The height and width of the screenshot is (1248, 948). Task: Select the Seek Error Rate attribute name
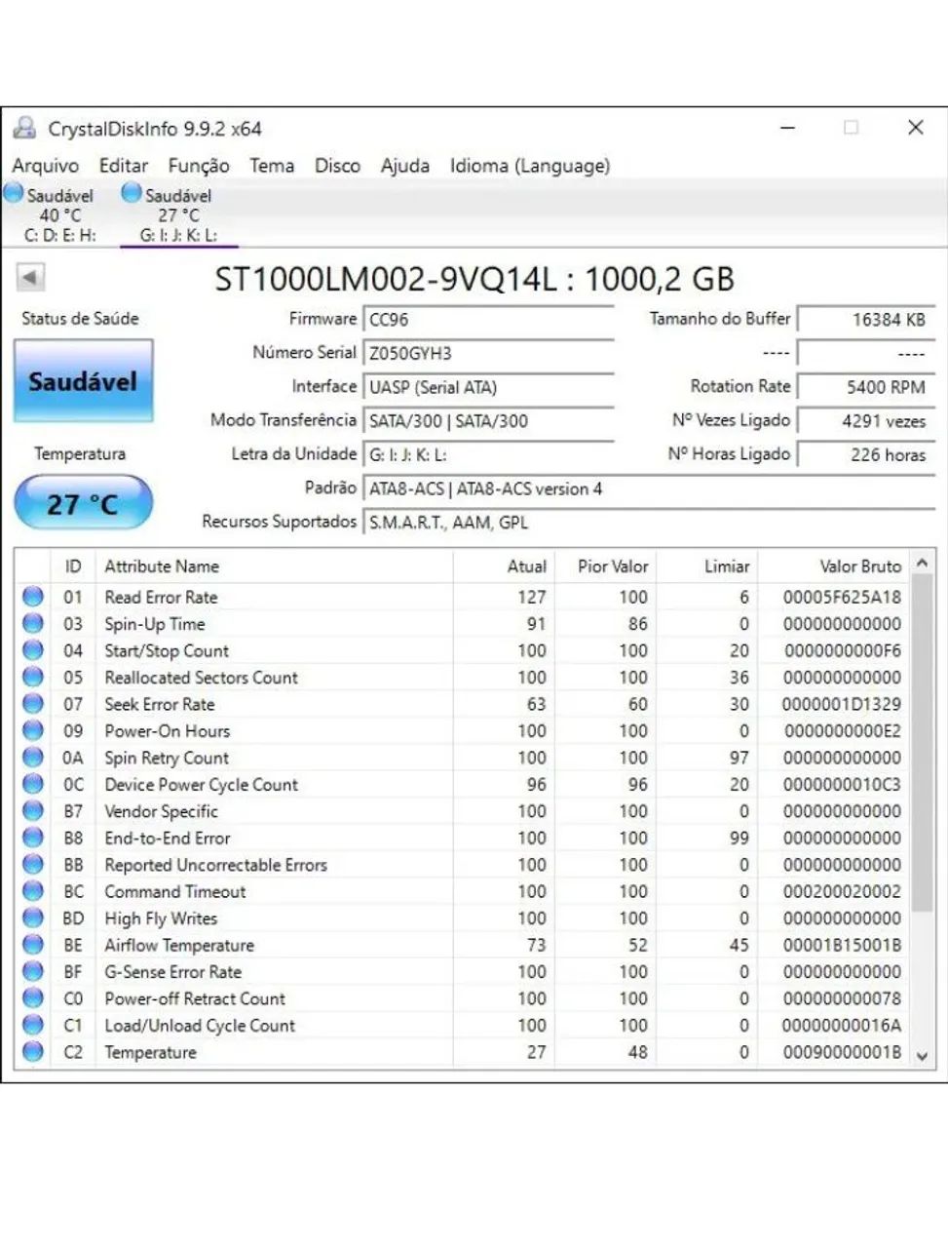point(159,704)
